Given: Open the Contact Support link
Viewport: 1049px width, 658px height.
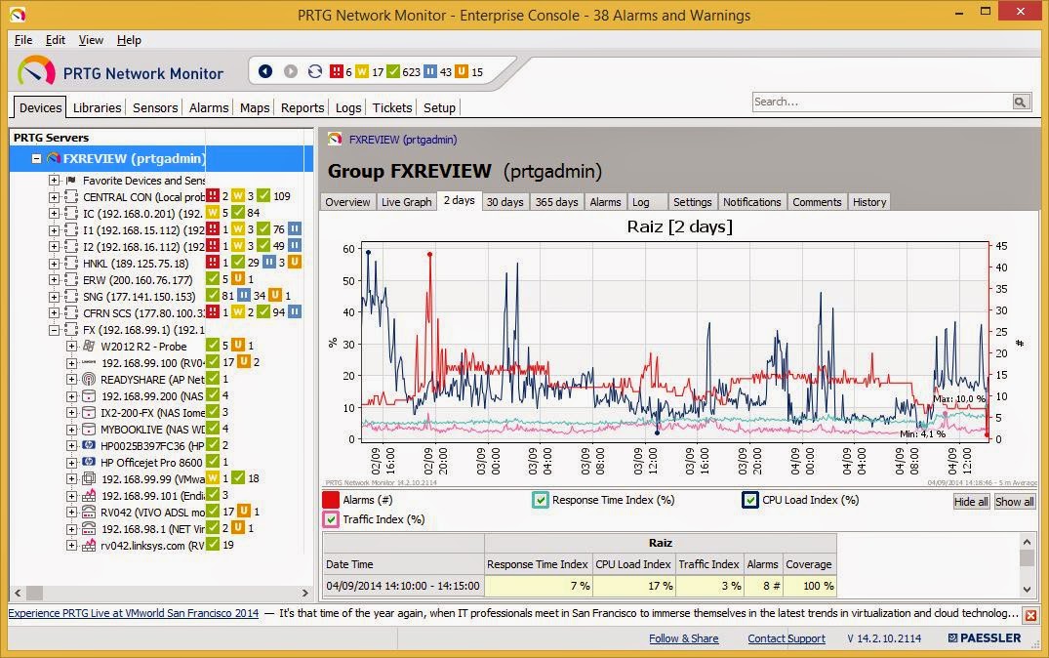Looking at the screenshot, I should click(787, 638).
